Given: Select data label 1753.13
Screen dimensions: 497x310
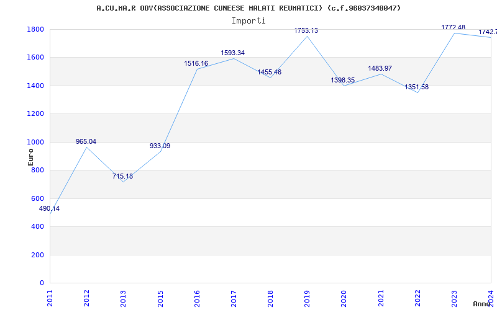Looking at the screenshot, I should [x=306, y=30].
